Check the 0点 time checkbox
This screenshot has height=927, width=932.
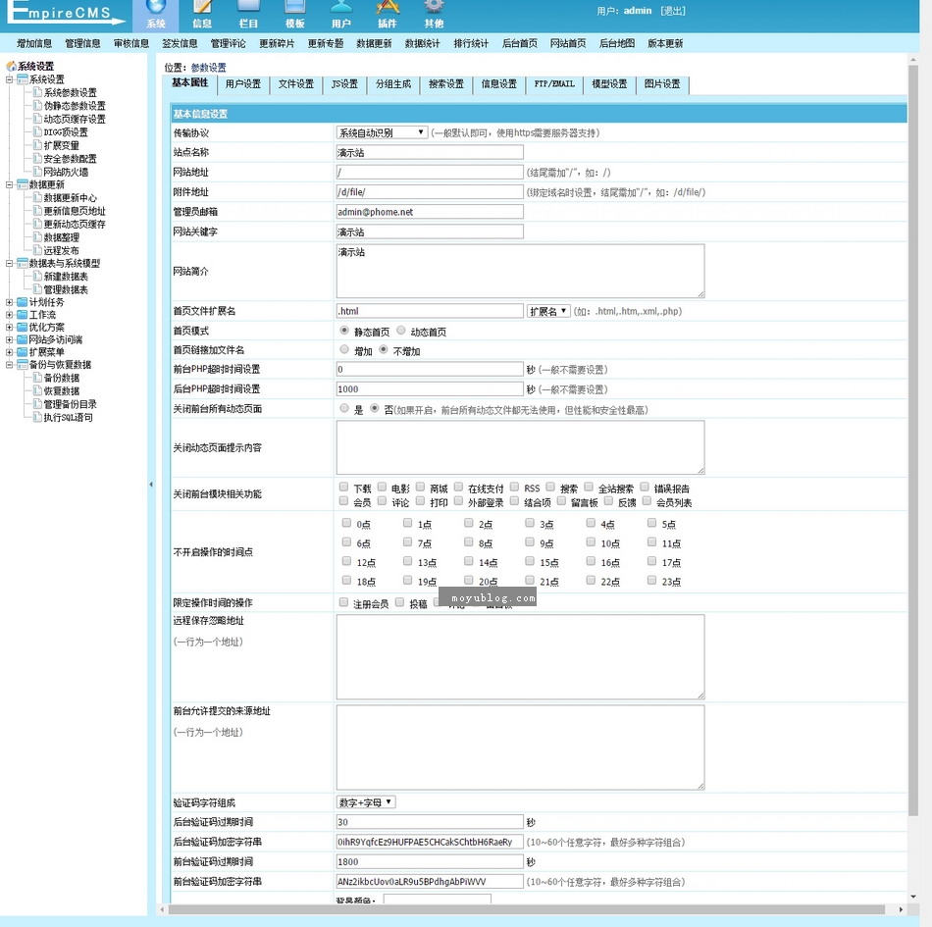pyautogui.click(x=346, y=523)
